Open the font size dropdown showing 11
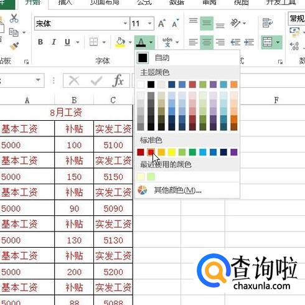The width and height of the screenshot is (305, 305). (x=142, y=24)
